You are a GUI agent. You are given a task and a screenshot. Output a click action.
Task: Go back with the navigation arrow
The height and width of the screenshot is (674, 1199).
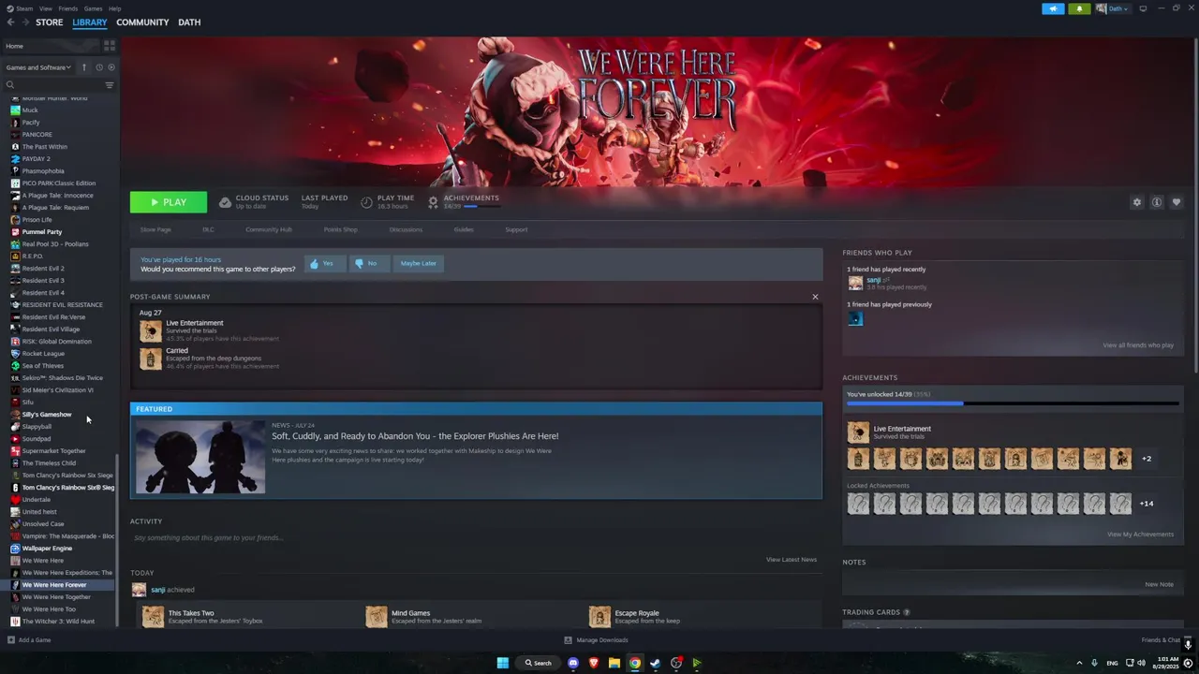8,22
